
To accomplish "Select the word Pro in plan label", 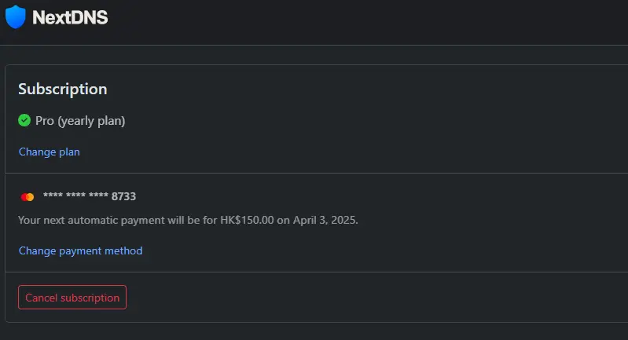I will pos(45,120).
